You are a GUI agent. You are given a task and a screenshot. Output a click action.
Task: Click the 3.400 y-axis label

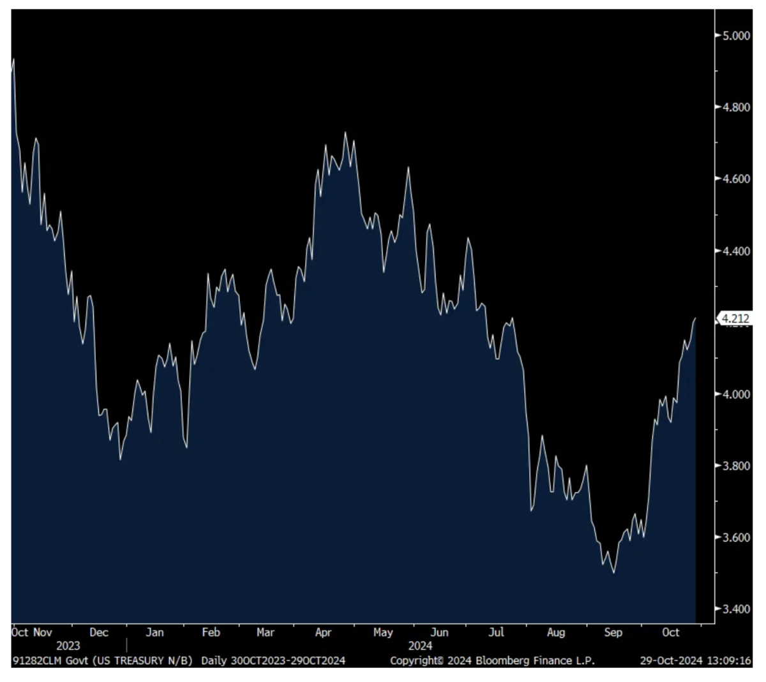pos(736,609)
